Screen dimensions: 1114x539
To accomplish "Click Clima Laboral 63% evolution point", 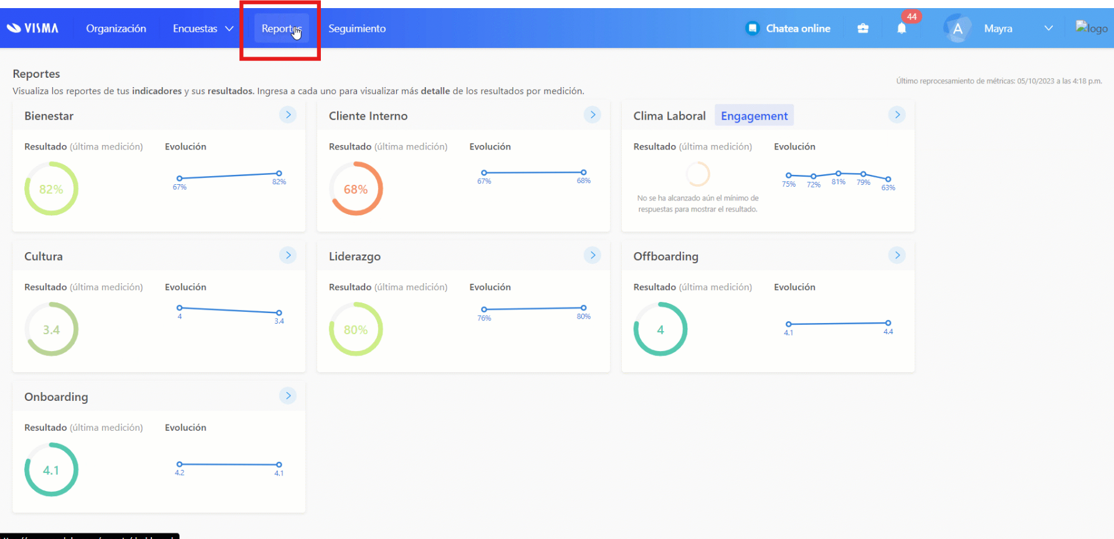I will click(x=888, y=179).
